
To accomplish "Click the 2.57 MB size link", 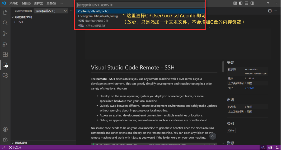I will (249, 88).
